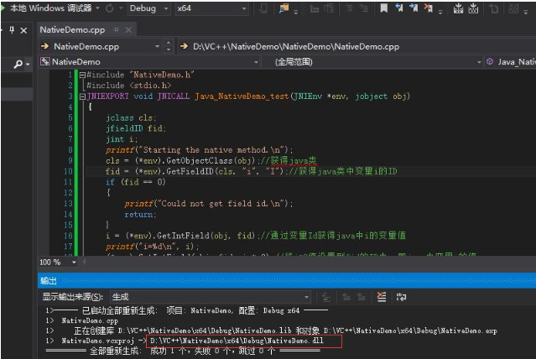The image size is (536, 359).
Task: Open the x64 platform dropdown
Action: [x=211, y=8]
